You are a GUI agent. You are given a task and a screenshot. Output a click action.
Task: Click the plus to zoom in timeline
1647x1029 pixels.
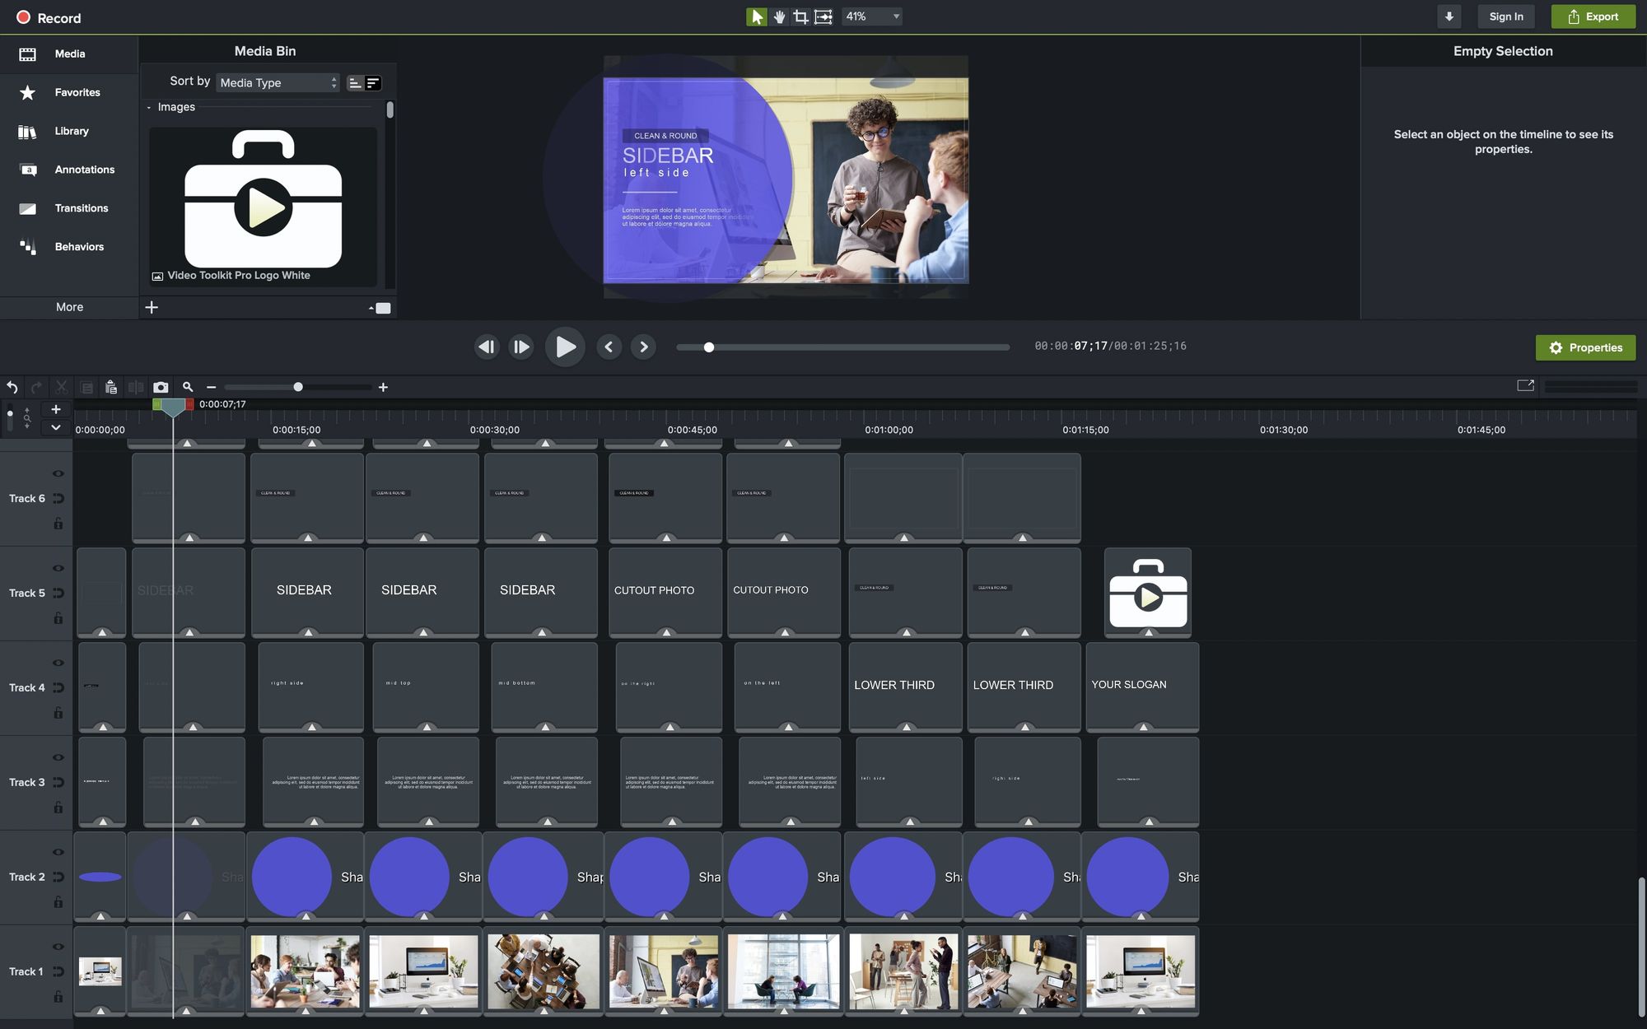[383, 387]
